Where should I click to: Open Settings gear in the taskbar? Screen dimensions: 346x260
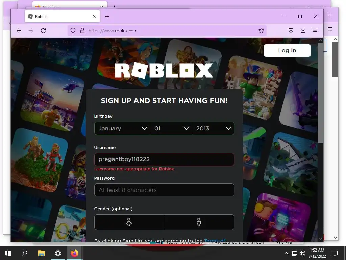point(58,253)
